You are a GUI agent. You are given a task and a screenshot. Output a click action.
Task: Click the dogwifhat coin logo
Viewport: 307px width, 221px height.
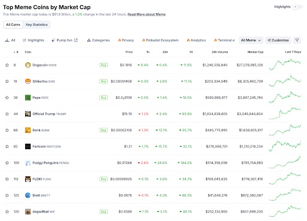tap(28, 211)
